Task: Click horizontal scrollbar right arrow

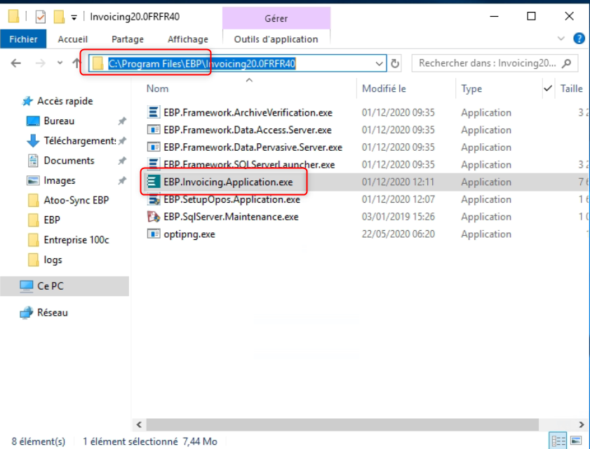Action: coord(582,424)
